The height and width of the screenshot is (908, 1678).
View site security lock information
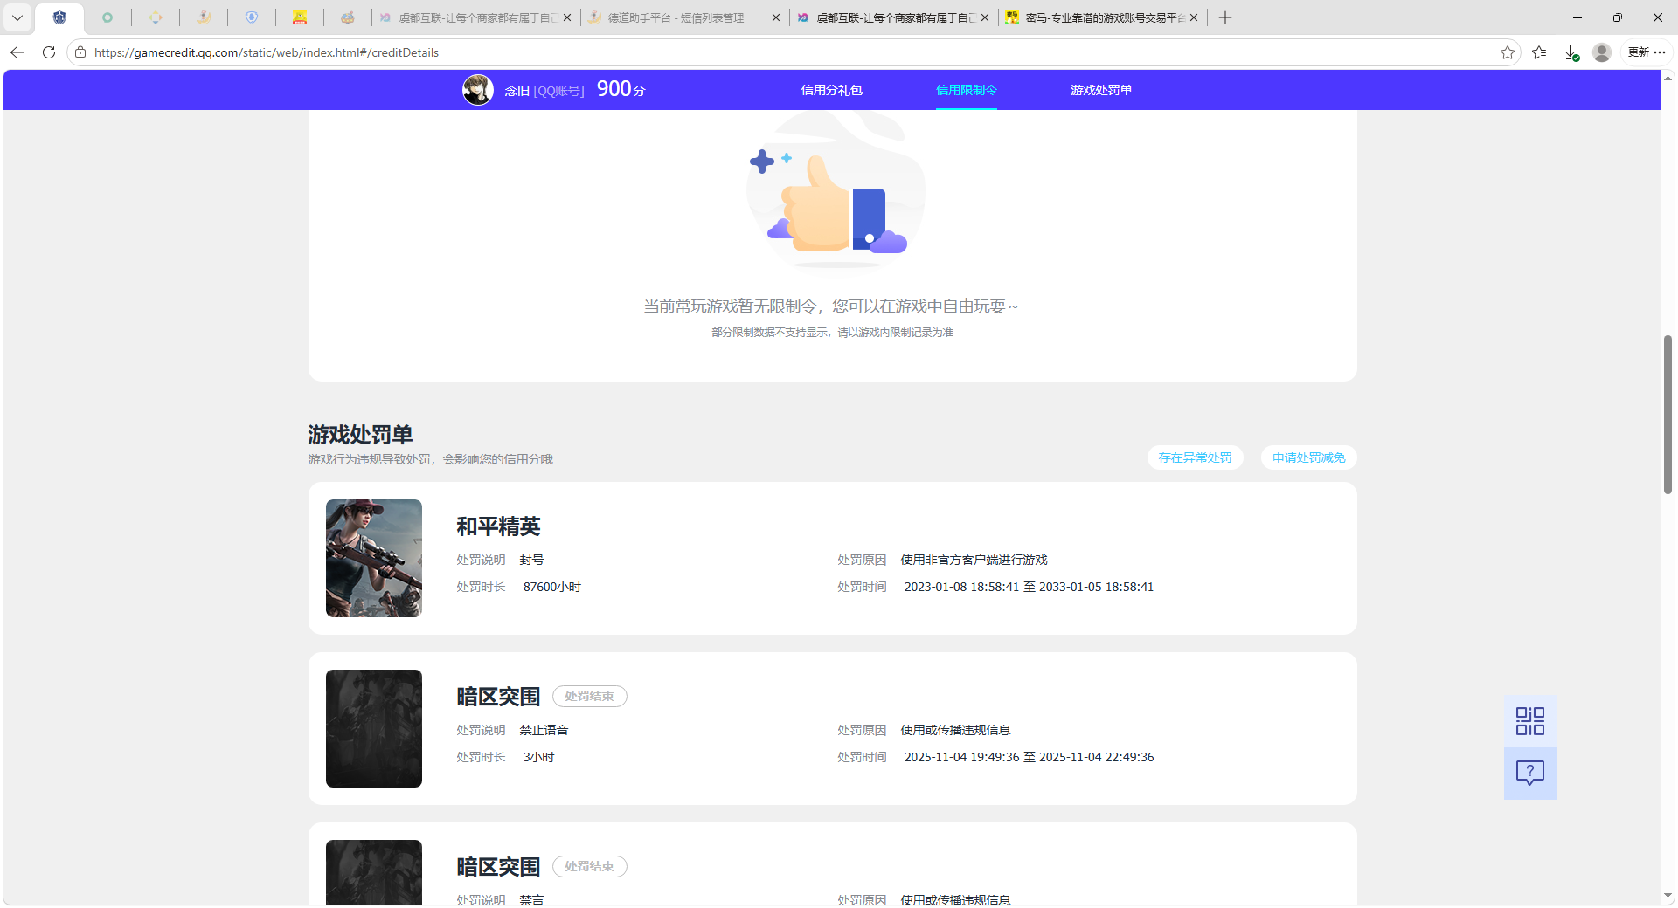click(80, 52)
